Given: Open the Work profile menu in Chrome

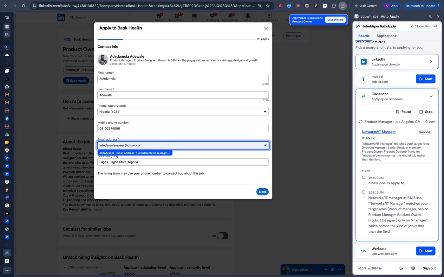Looking at the screenshot, I should coord(392,6).
